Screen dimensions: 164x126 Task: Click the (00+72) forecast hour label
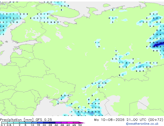pos(156,120)
